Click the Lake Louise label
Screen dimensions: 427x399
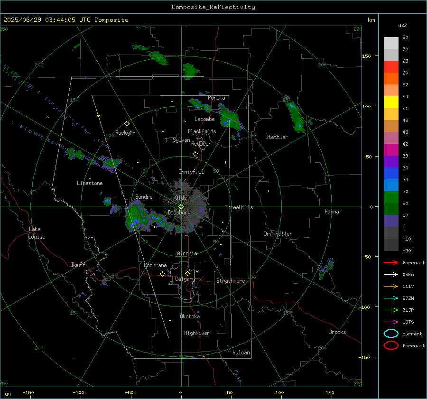37,233
